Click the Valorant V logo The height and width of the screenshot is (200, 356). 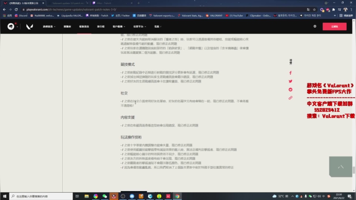click(x=30, y=27)
